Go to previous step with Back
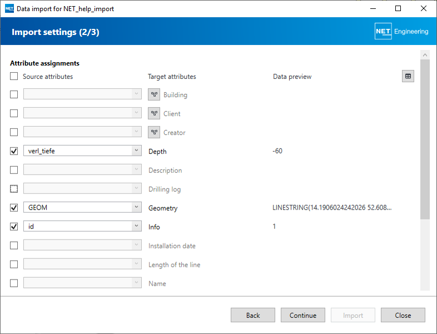Viewport: 437px width, 334px height. pyautogui.click(x=253, y=315)
